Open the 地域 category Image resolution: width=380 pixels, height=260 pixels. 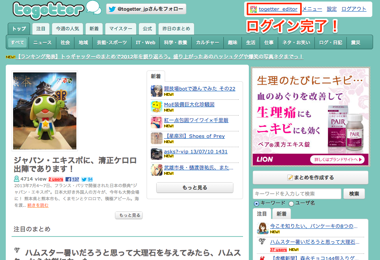(83, 43)
